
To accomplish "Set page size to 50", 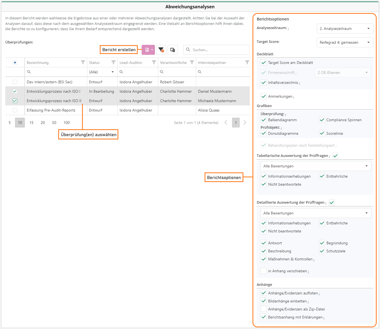I will click(54, 123).
